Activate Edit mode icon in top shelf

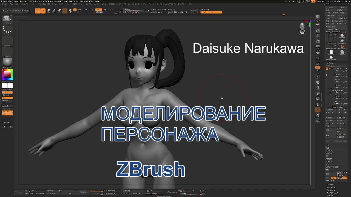pyautogui.click(x=37, y=11)
